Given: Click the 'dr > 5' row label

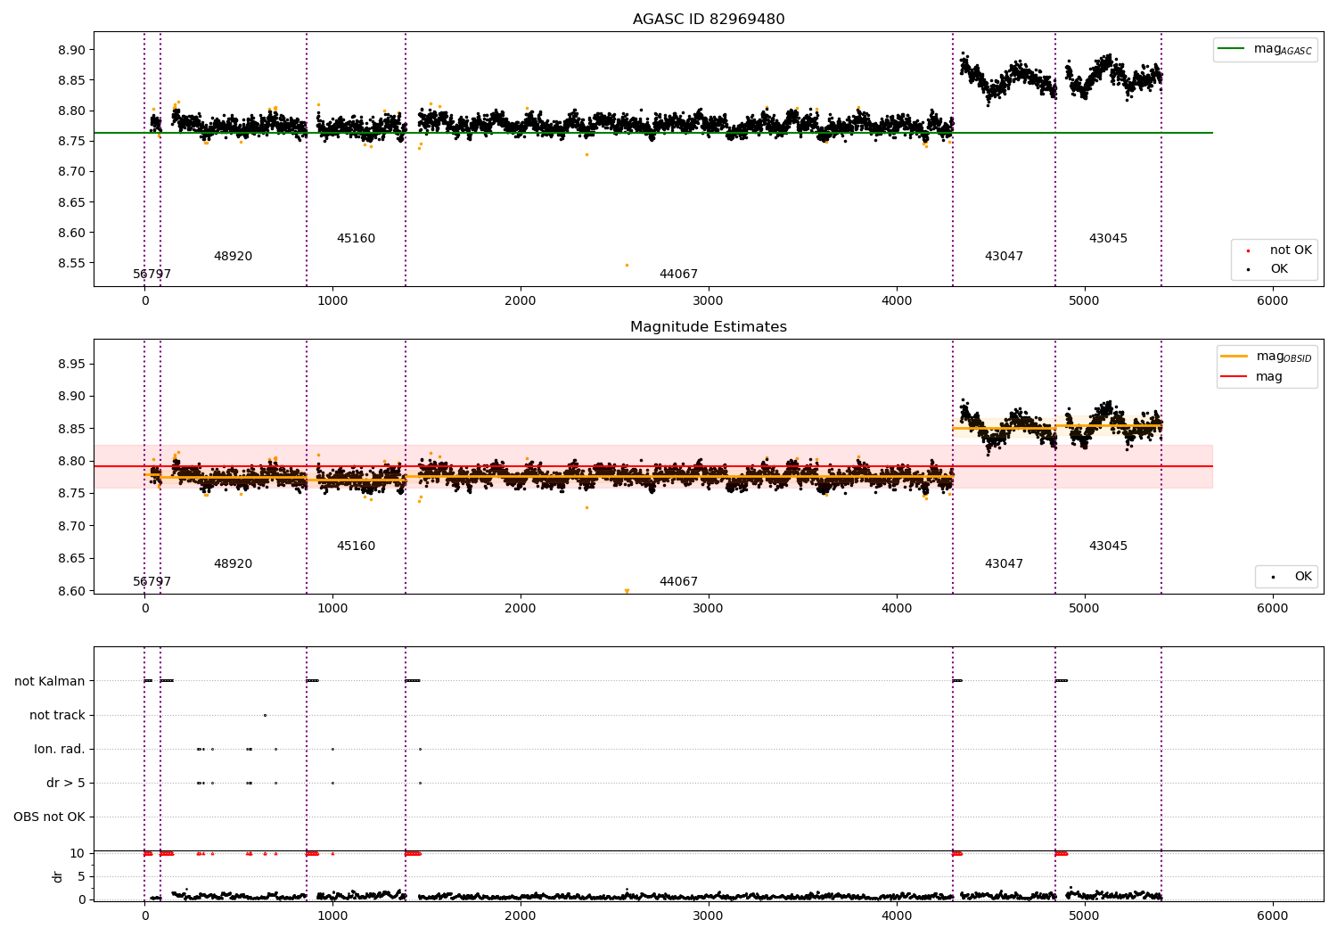Looking at the screenshot, I should click(66, 783).
